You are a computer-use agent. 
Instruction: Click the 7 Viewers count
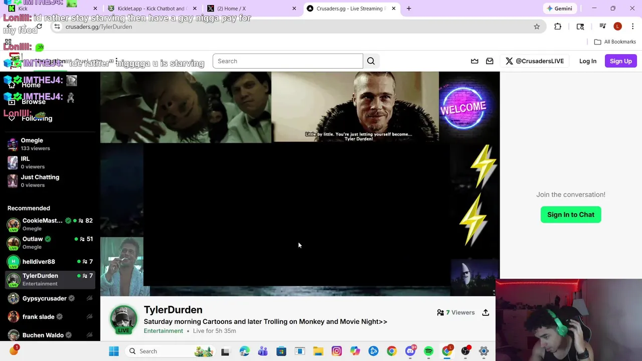coord(456,312)
